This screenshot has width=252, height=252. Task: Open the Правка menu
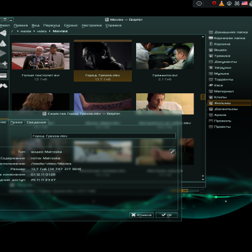pos(21,25)
